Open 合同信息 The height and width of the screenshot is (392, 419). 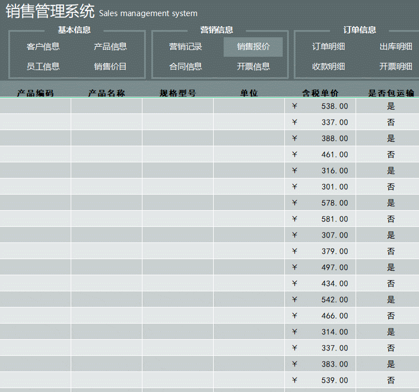tap(186, 67)
